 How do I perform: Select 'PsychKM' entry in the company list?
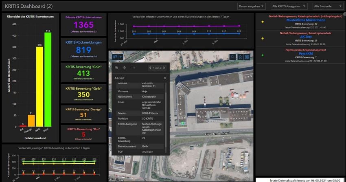pos(306,54)
